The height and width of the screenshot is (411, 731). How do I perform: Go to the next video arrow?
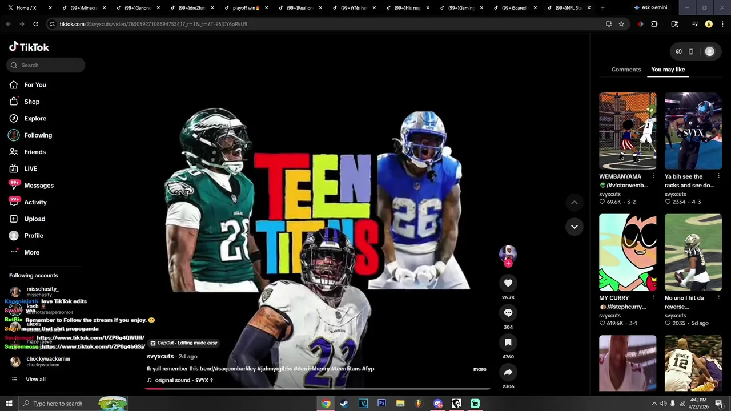(x=575, y=227)
